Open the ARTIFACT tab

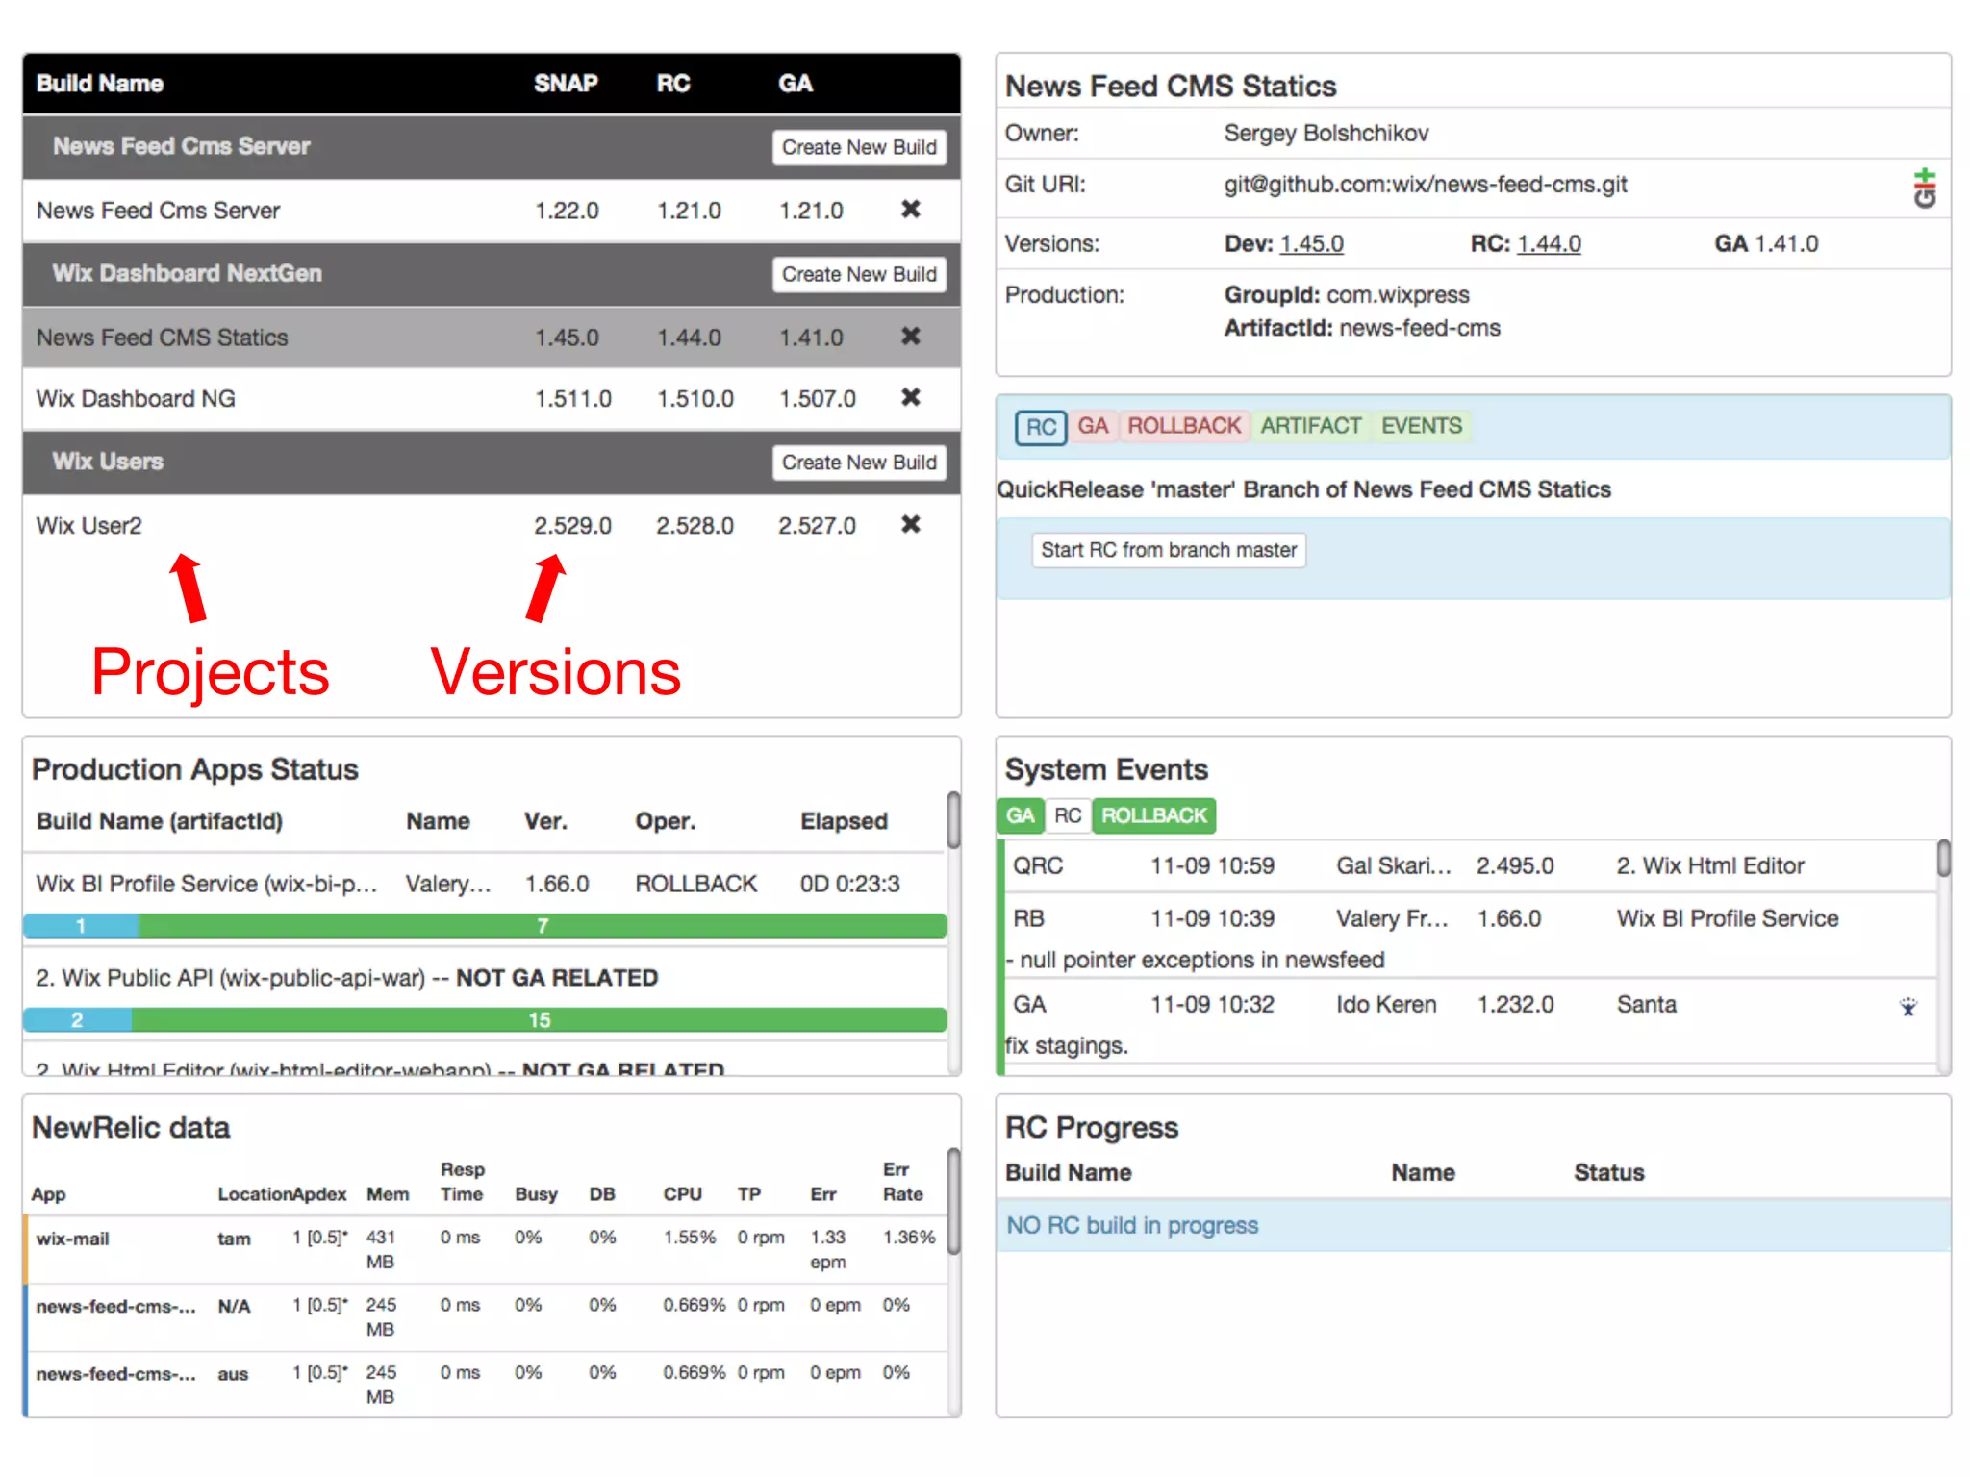pyautogui.click(x=1311, y=426)
